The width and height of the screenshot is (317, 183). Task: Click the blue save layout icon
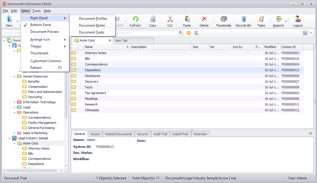[x=305, y=33]
